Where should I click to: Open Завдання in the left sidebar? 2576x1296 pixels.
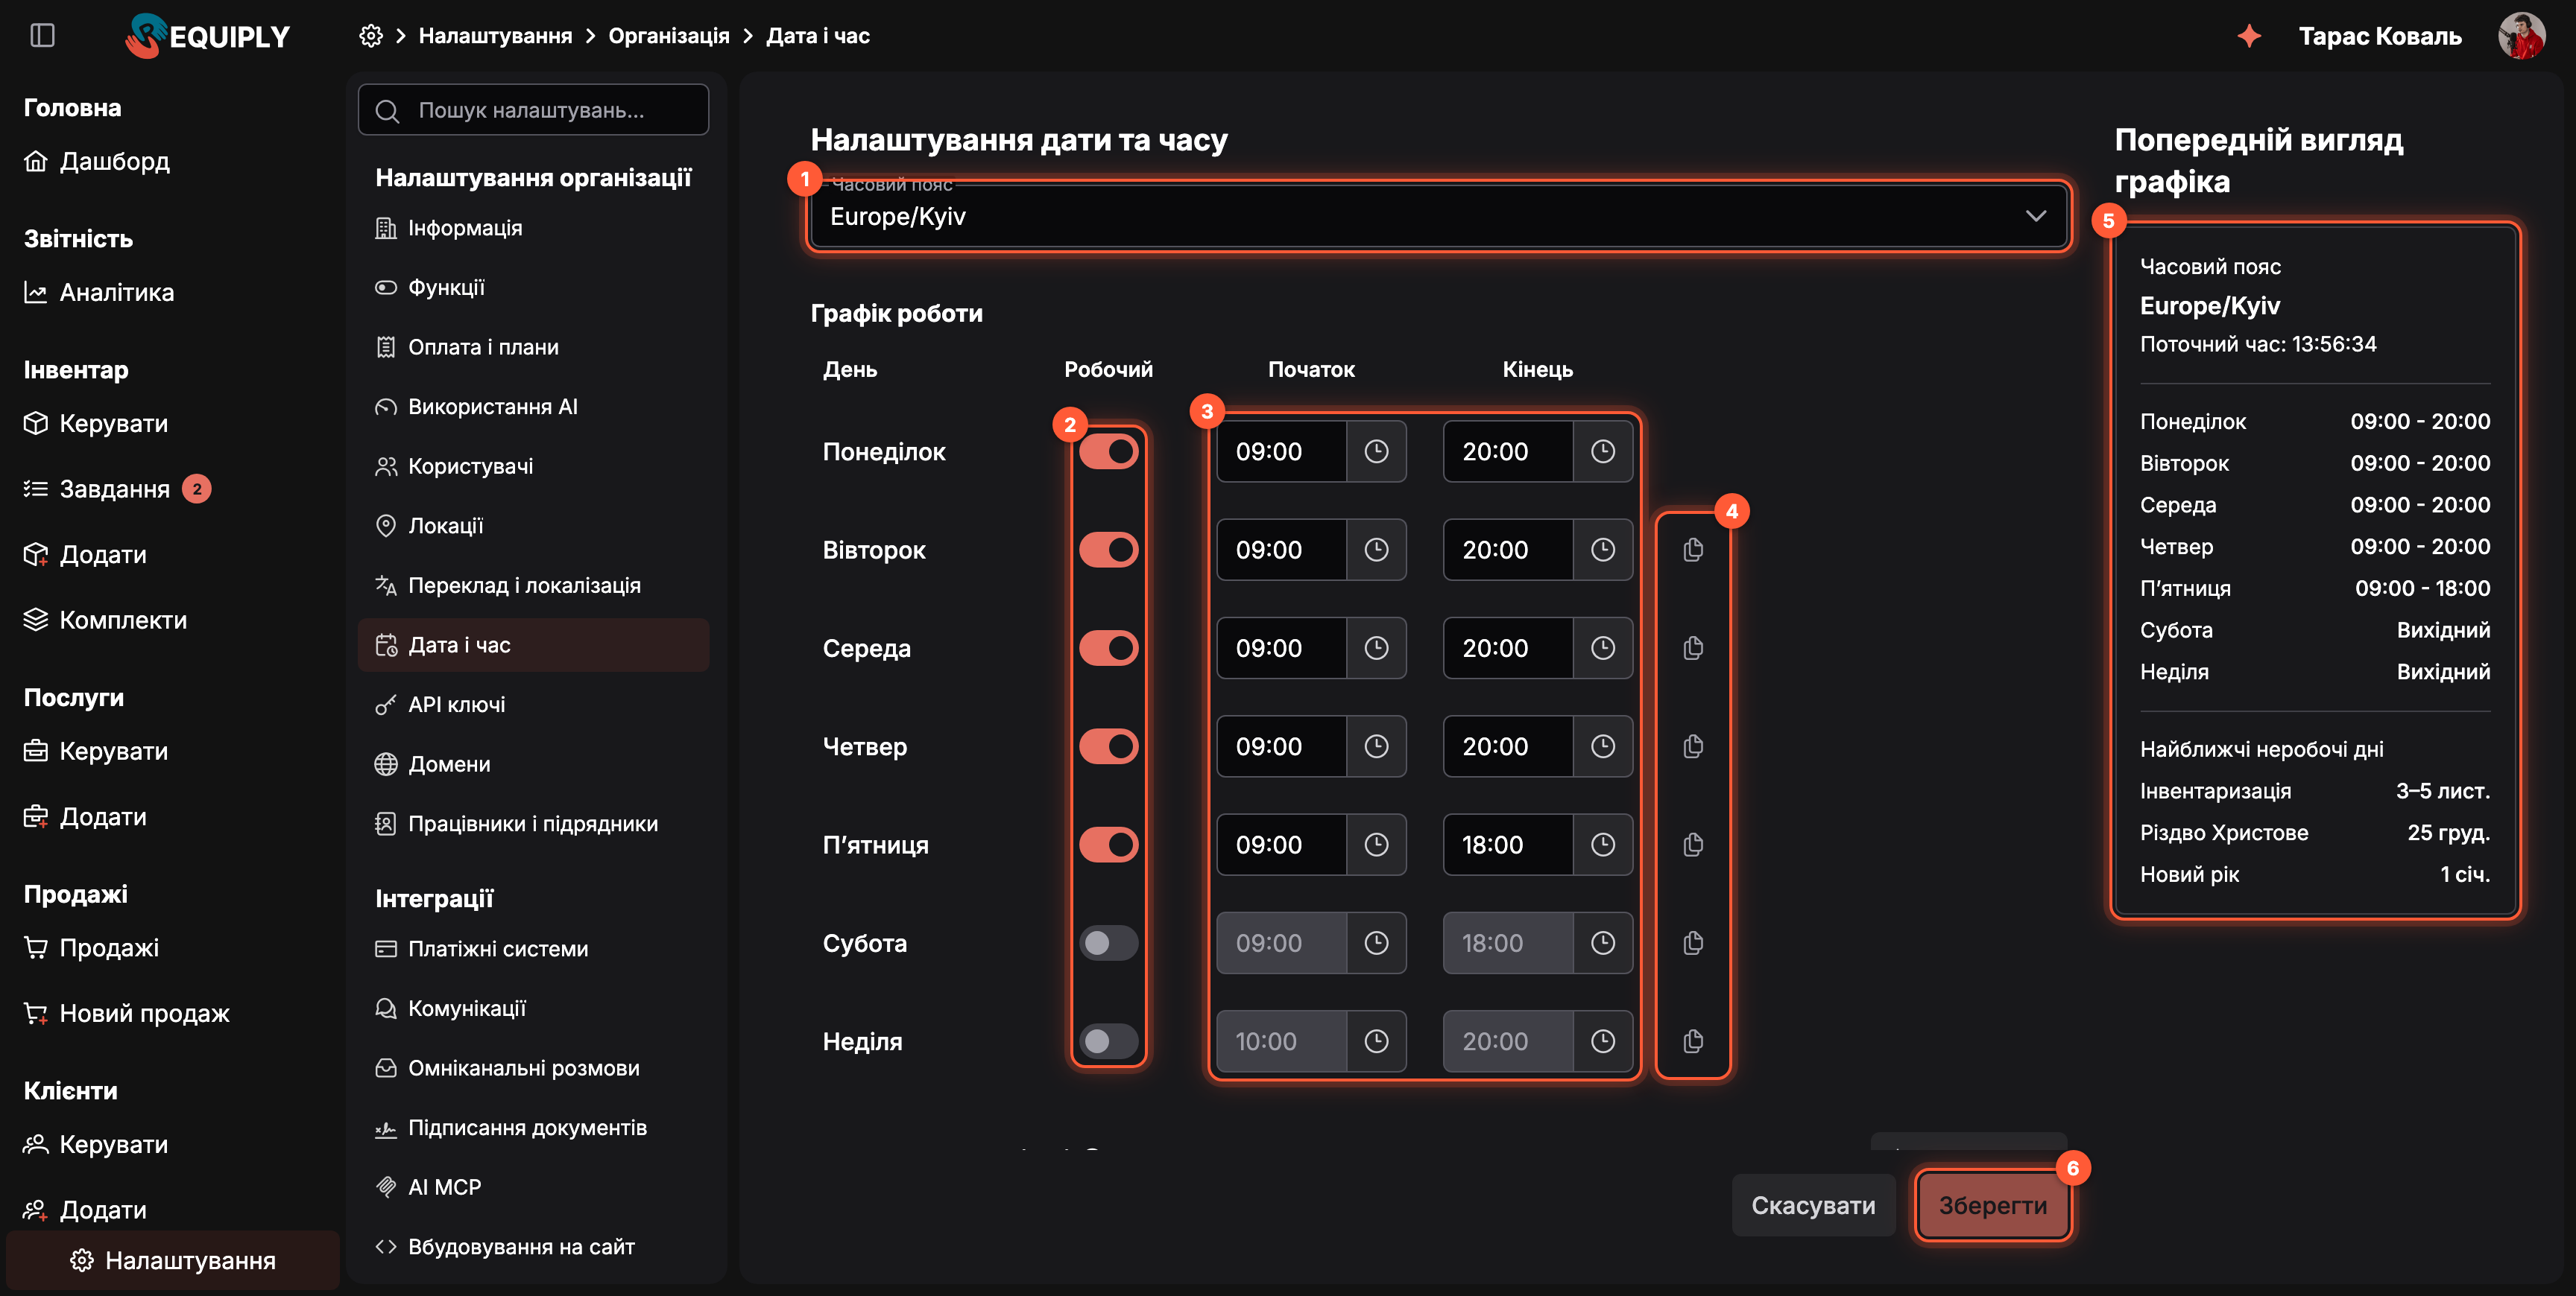pos(114,489)
